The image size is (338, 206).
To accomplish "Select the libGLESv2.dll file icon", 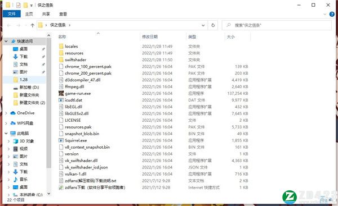I will coord(61,113).
